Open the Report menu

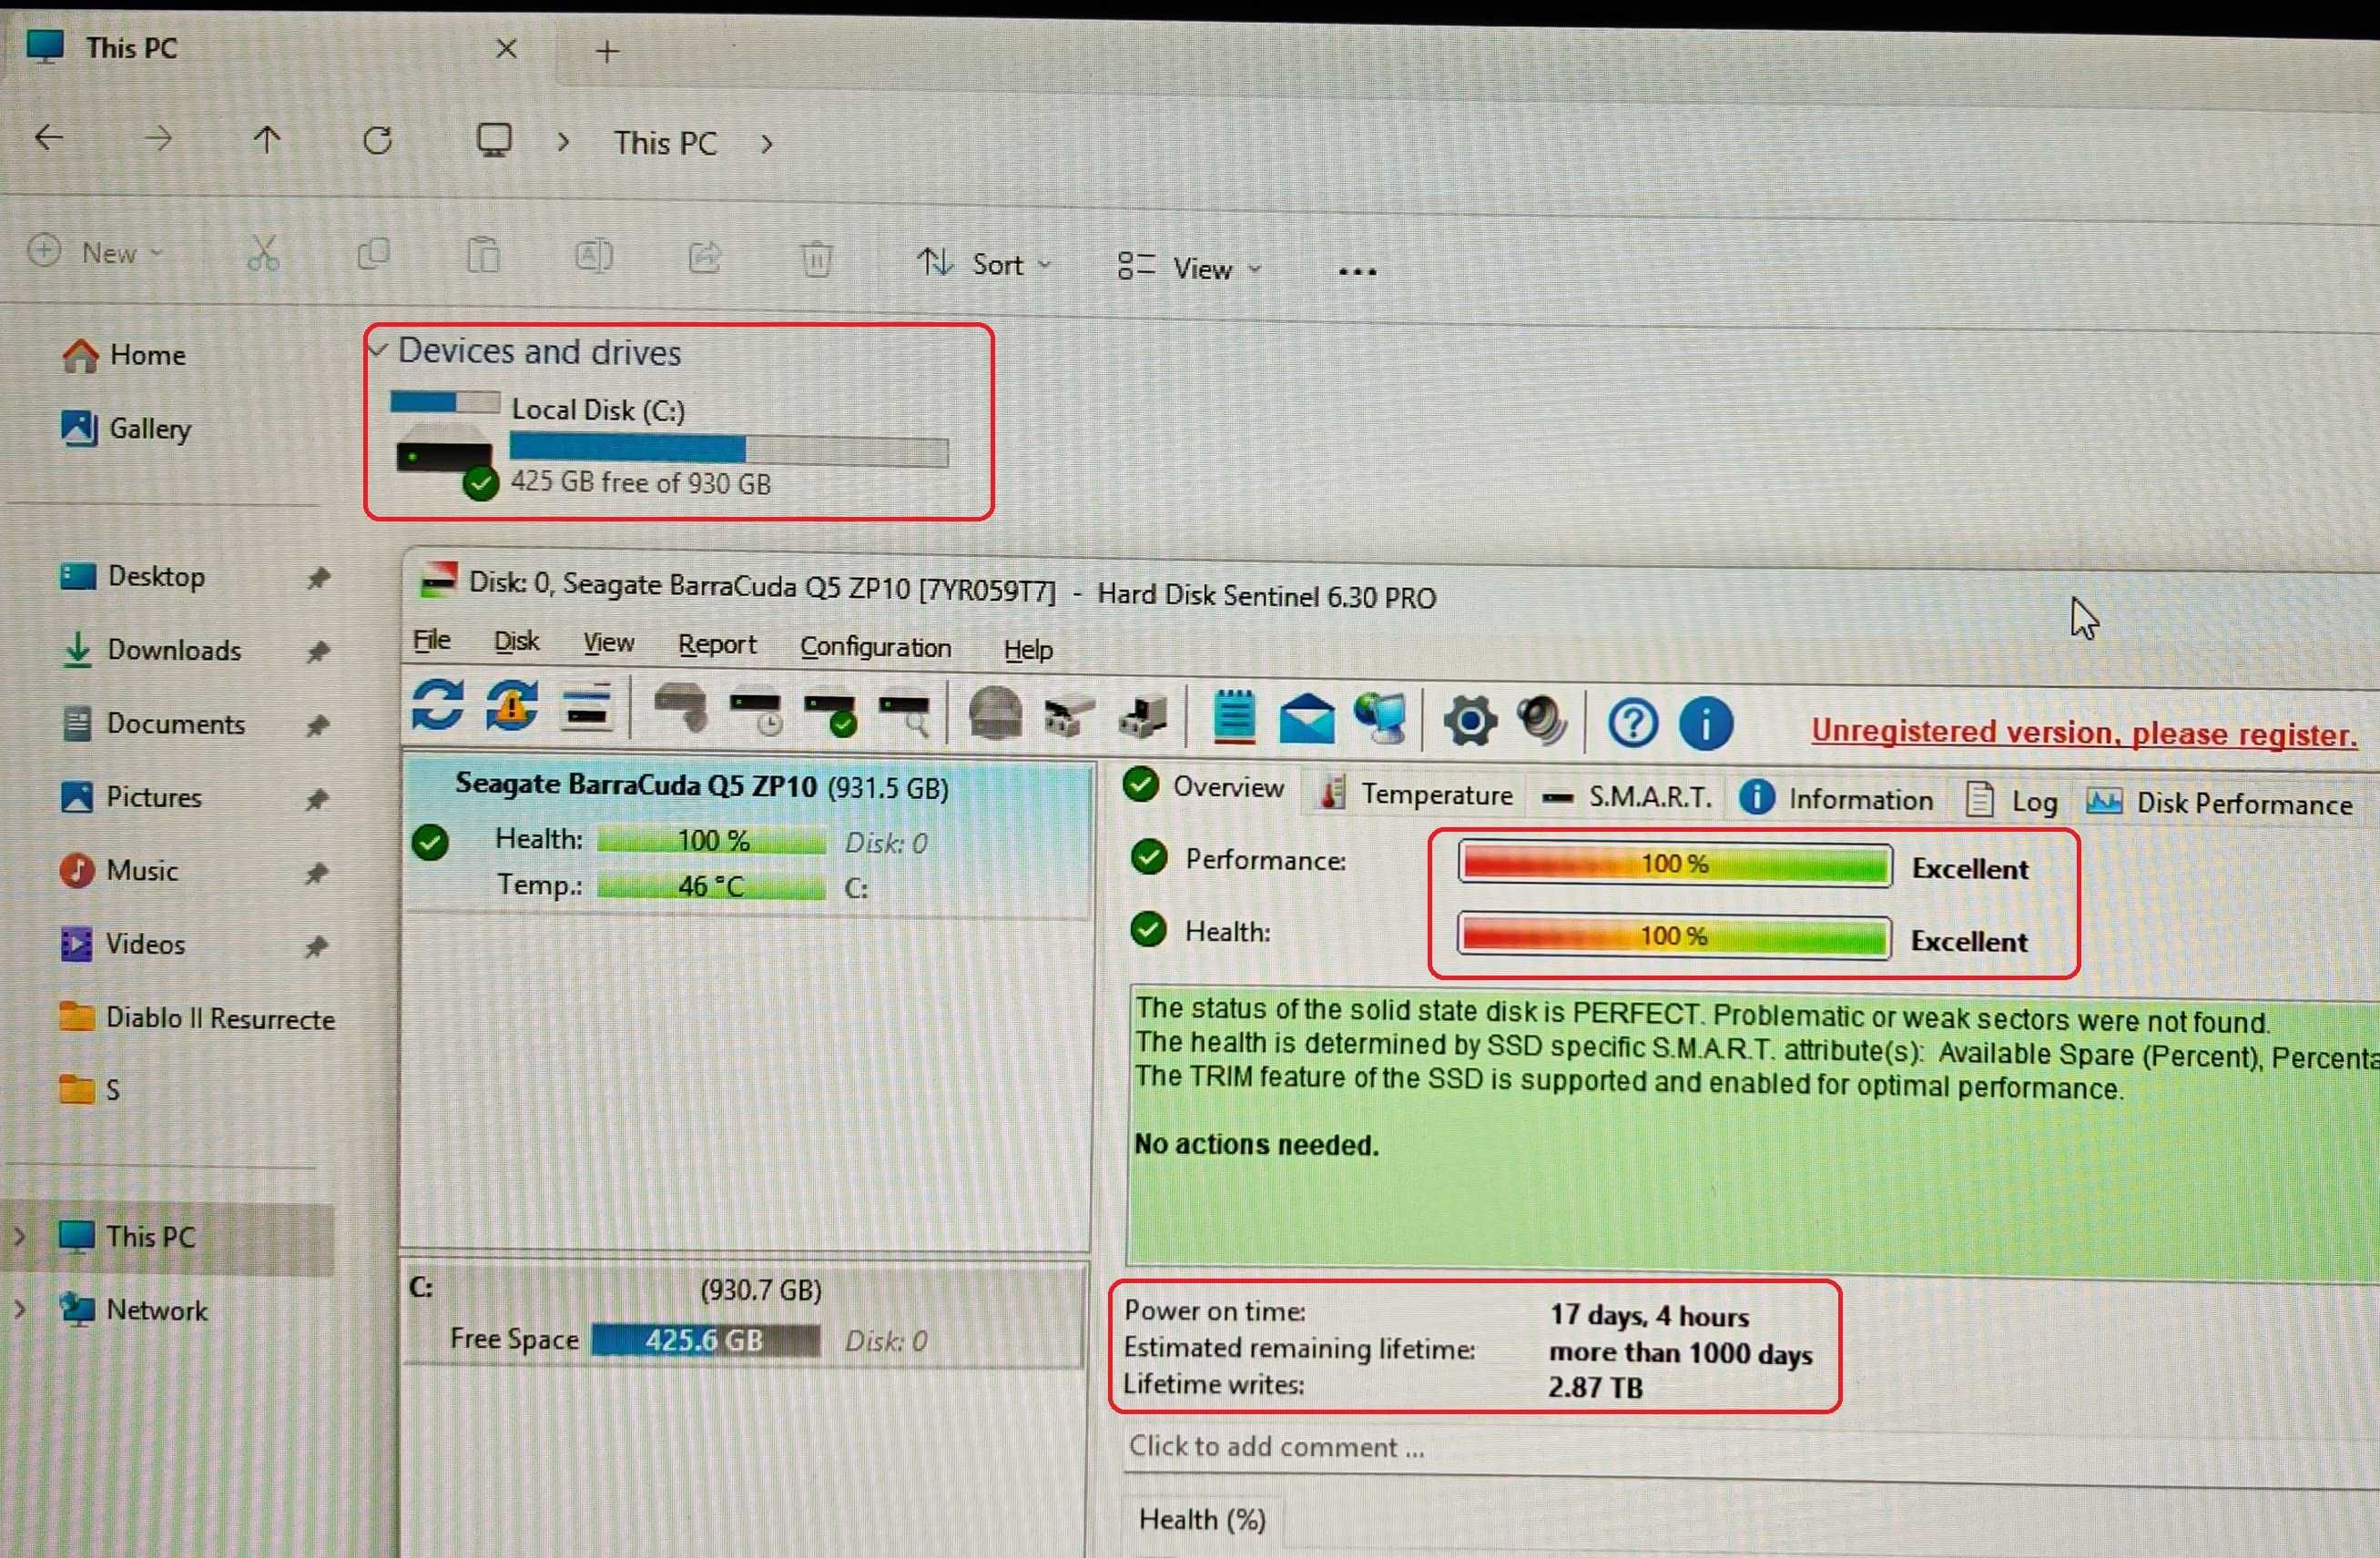coord(717,644)
